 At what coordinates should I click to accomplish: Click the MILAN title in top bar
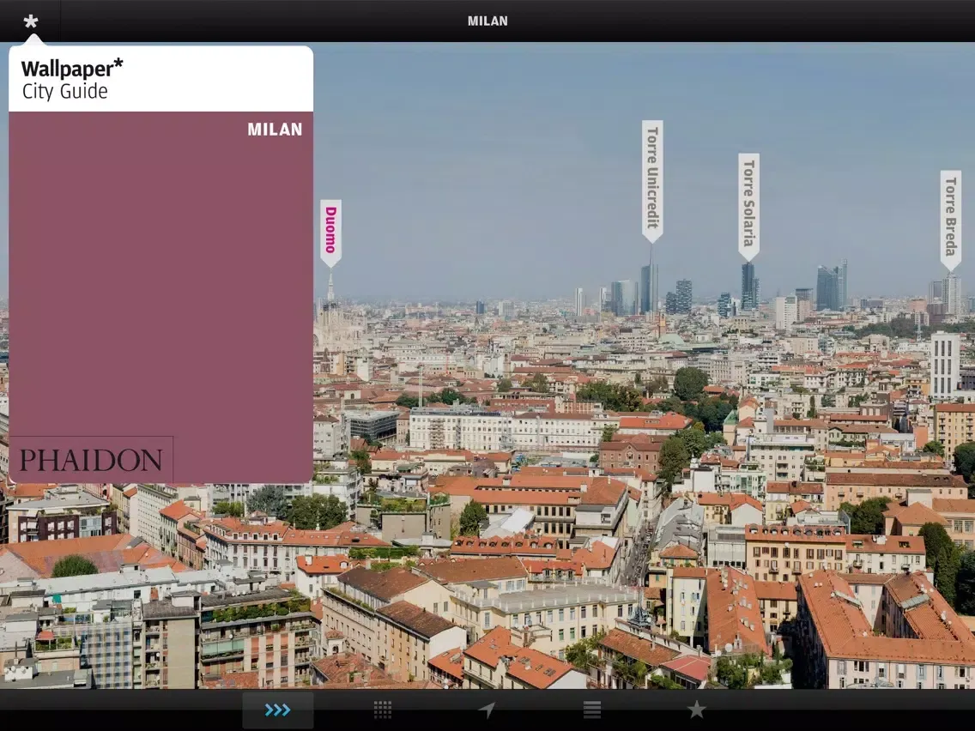pos(487,21)
